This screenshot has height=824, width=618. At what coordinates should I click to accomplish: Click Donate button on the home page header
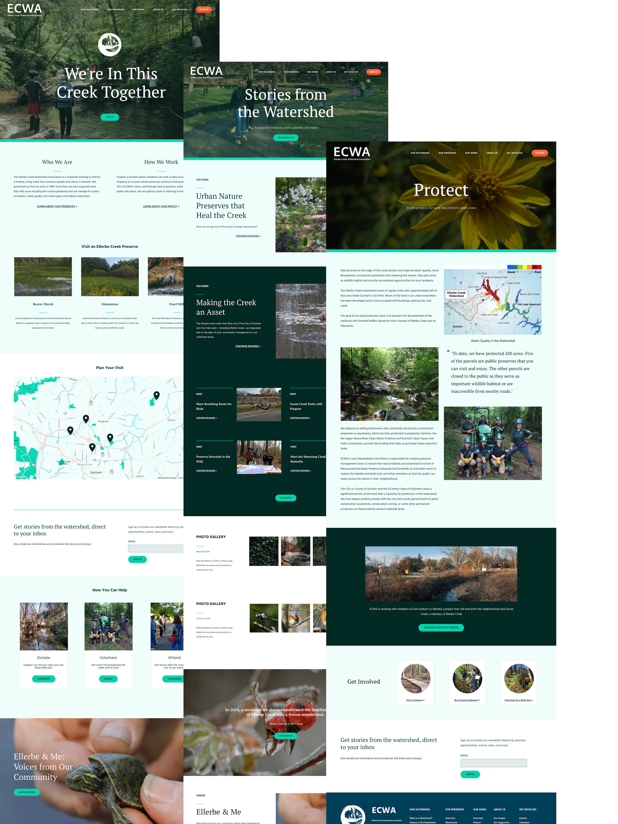tap(204, 10)
